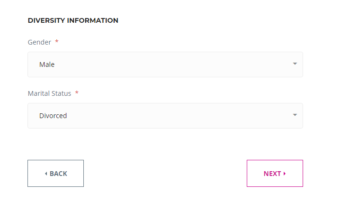Click the right arrow icon in Next button
This screenshot has height=203, width=341.
285,174
